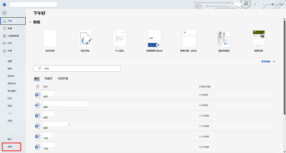The image size is (286, 153).
Task: Open the 开始 home page
Action: pyautogui.click(x=10, y=21)
